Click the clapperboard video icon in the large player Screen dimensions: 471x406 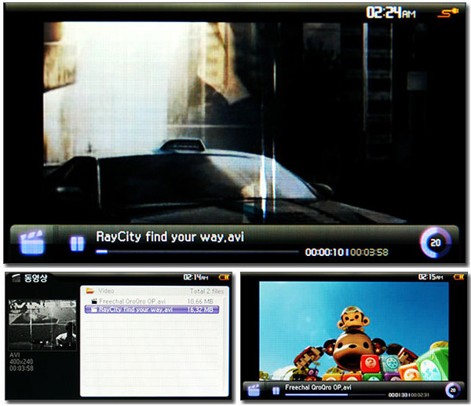(32, 243)
